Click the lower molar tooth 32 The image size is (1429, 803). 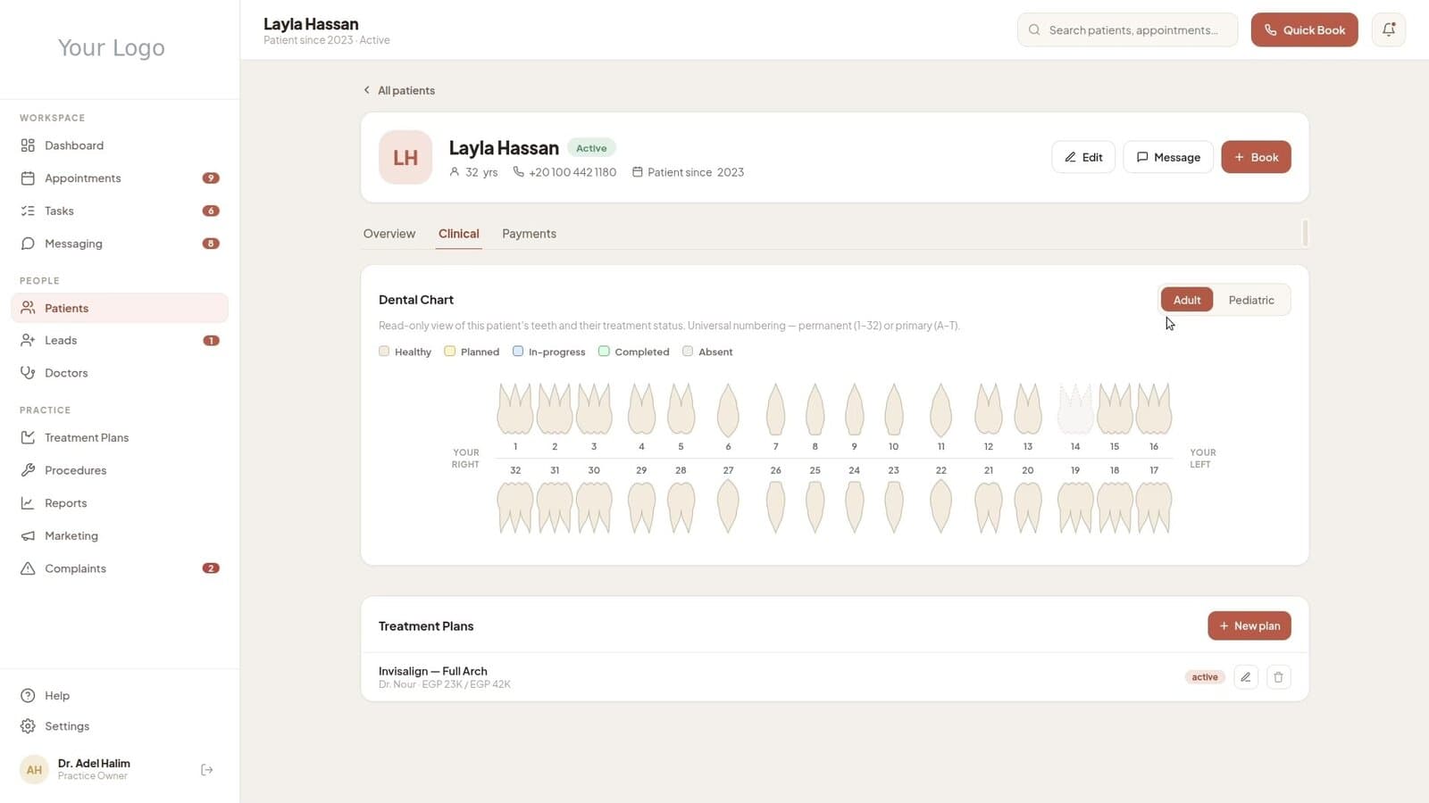coord(515,507)
